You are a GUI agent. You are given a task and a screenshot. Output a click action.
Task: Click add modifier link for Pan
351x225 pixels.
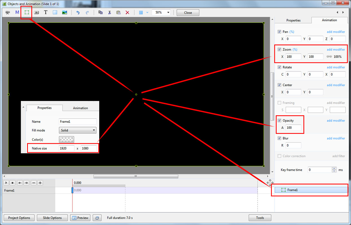coord(336,32)
